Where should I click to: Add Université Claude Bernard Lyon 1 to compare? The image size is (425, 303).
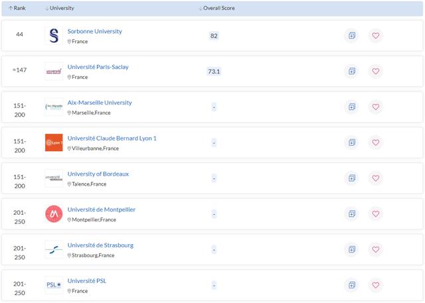[351, 143]
